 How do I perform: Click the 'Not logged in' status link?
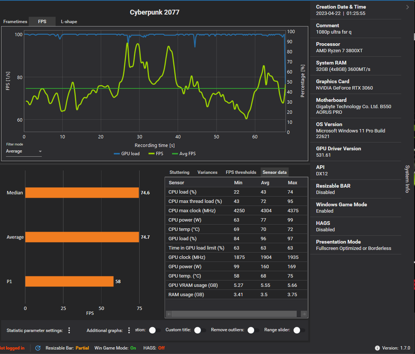12,348
